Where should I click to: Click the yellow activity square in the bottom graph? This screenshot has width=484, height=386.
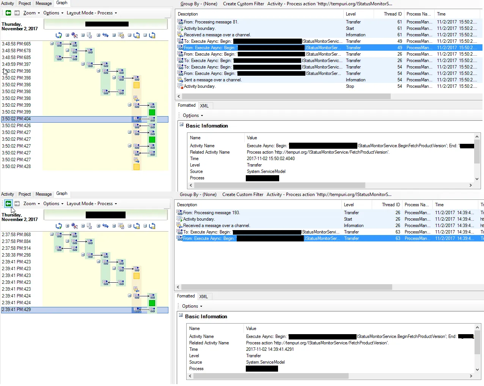[x=137, y=276]
